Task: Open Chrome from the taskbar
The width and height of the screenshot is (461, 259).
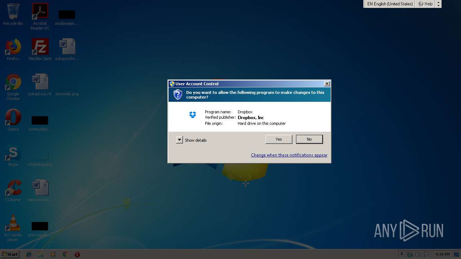Action: point(65,254)
